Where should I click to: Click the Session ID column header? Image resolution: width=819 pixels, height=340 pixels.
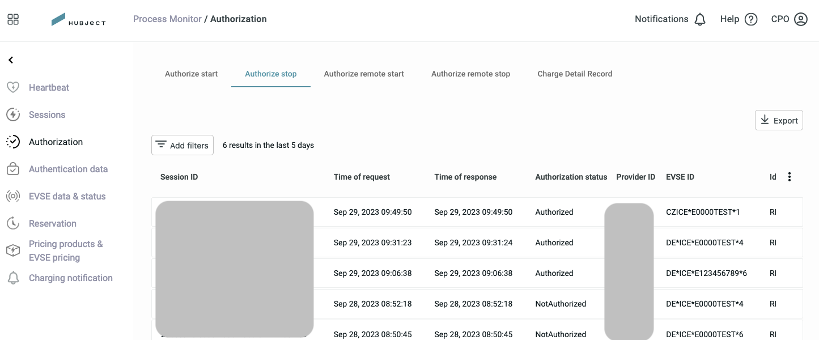179,177
